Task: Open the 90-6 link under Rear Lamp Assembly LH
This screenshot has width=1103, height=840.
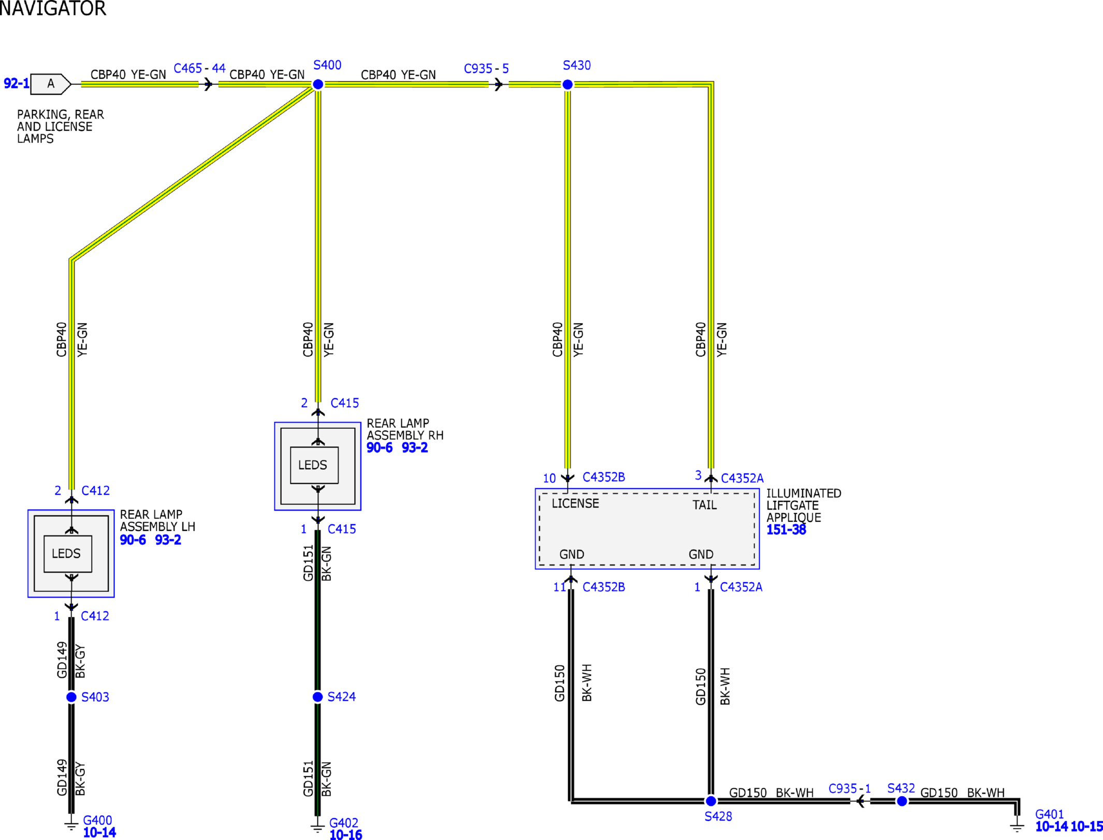Action: pyautogui.click(x=133, y=540)
